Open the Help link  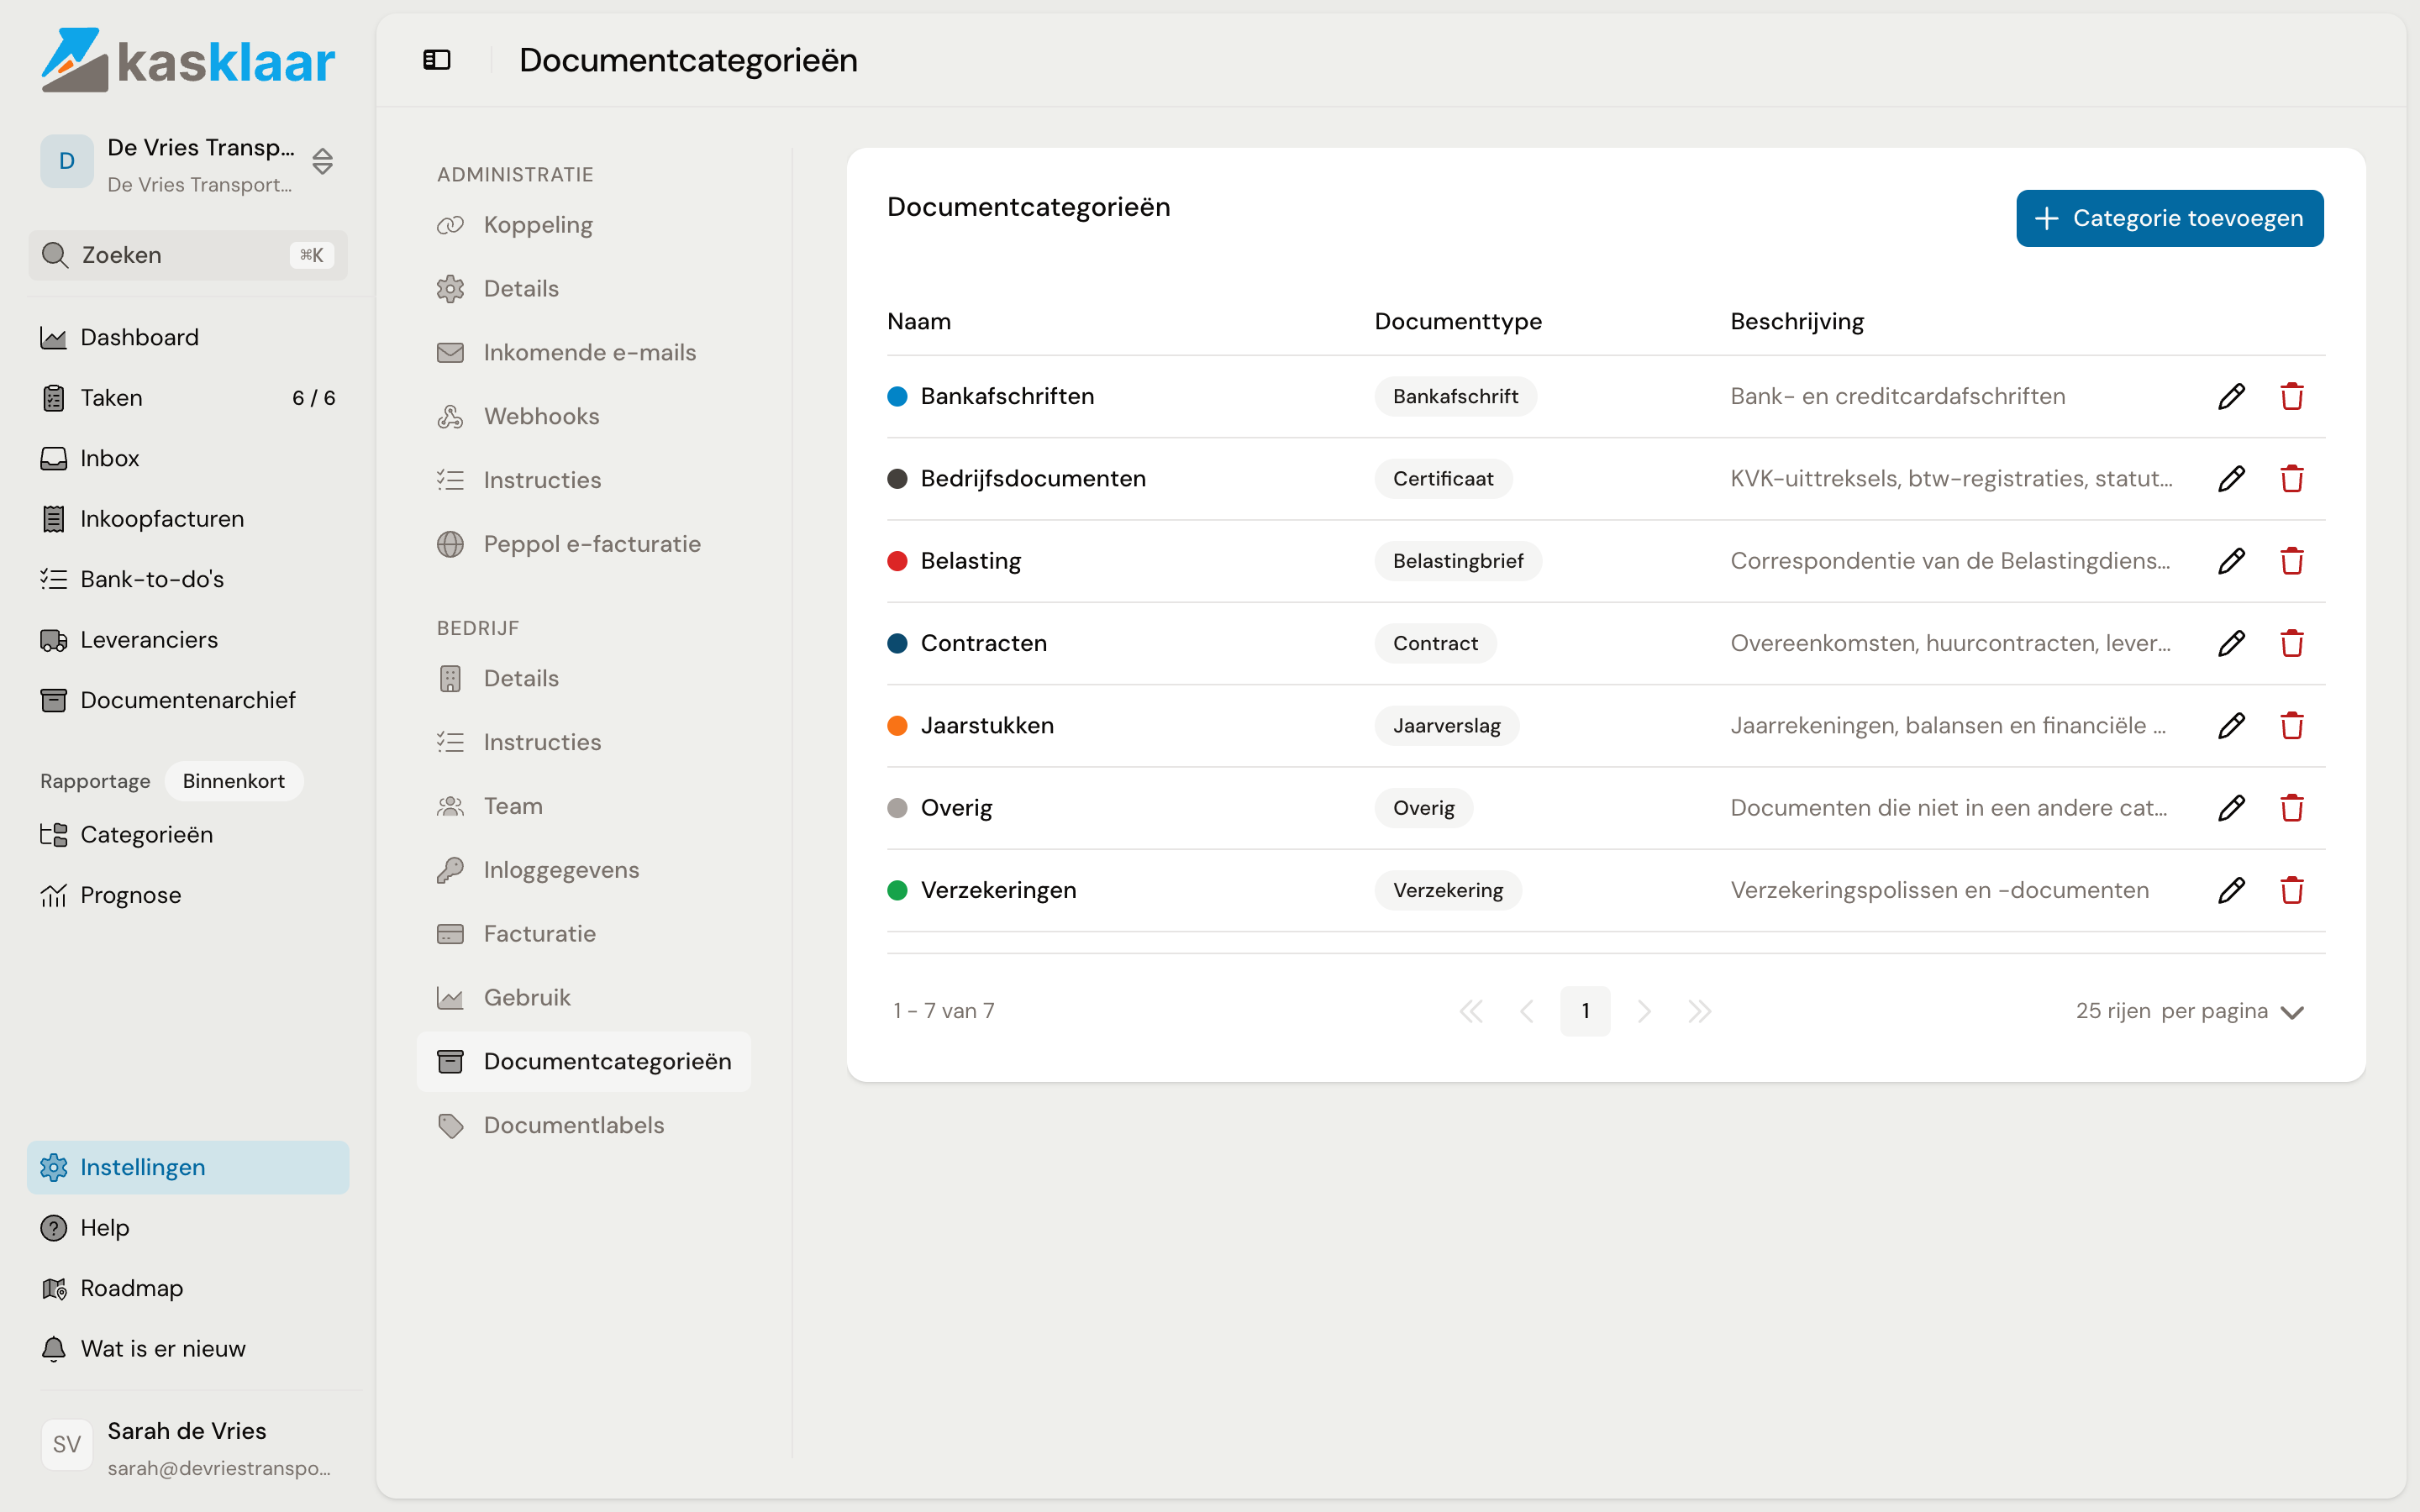[x=188, y=1228]
